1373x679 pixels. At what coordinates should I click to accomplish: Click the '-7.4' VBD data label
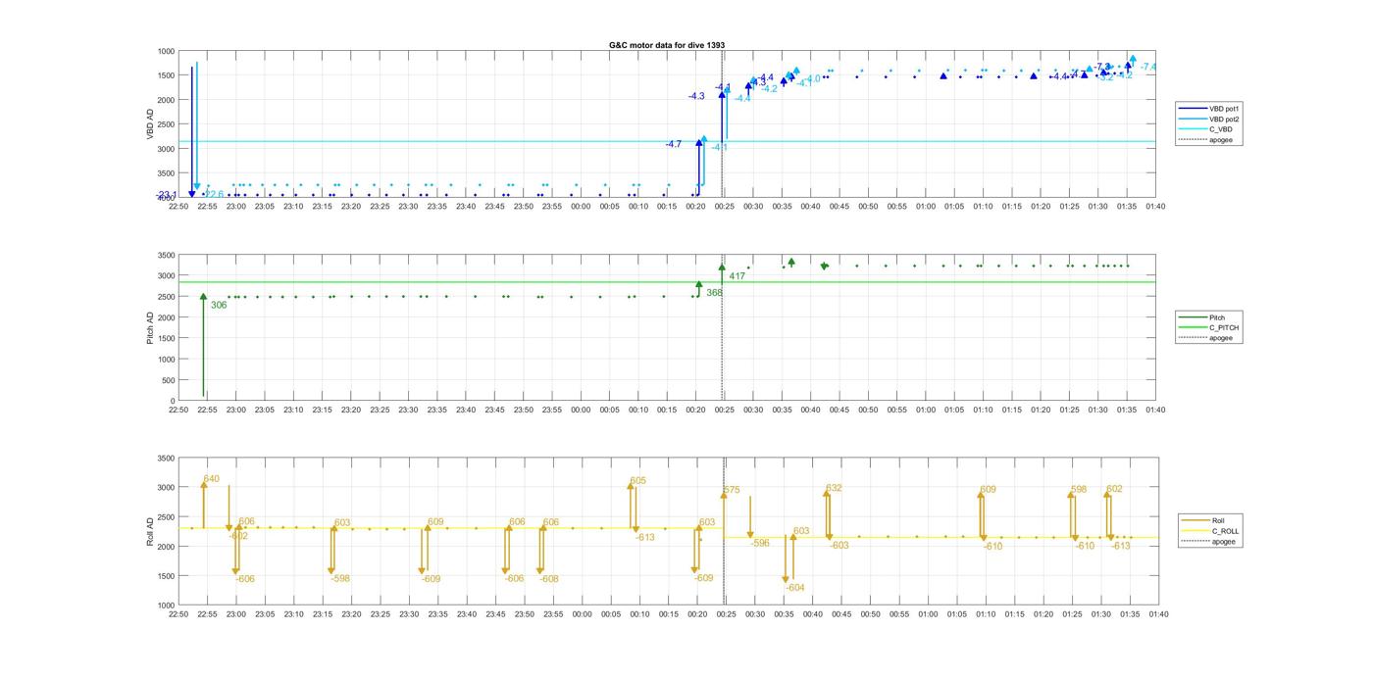[x=1148, y=67]
